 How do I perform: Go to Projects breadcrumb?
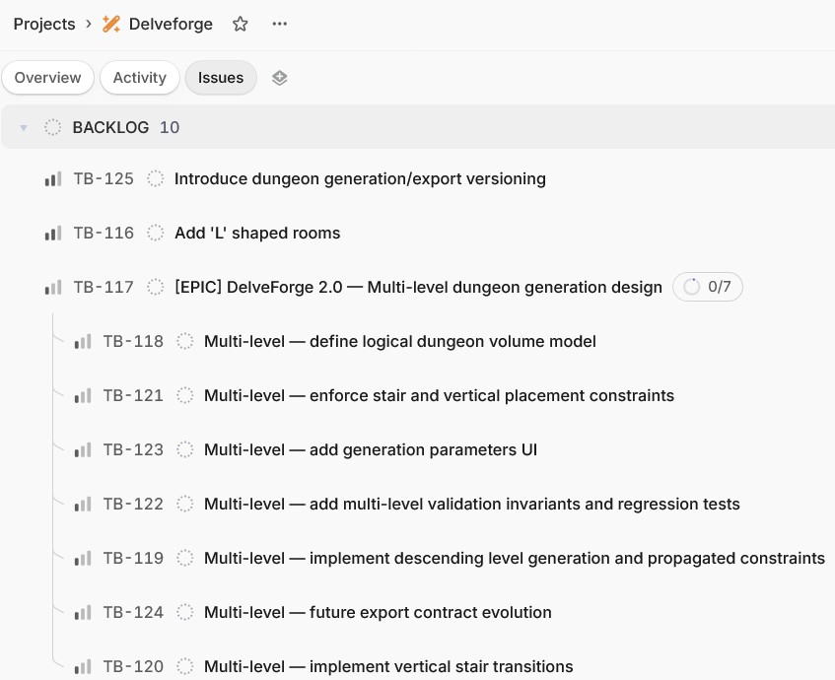pos(44,24)
